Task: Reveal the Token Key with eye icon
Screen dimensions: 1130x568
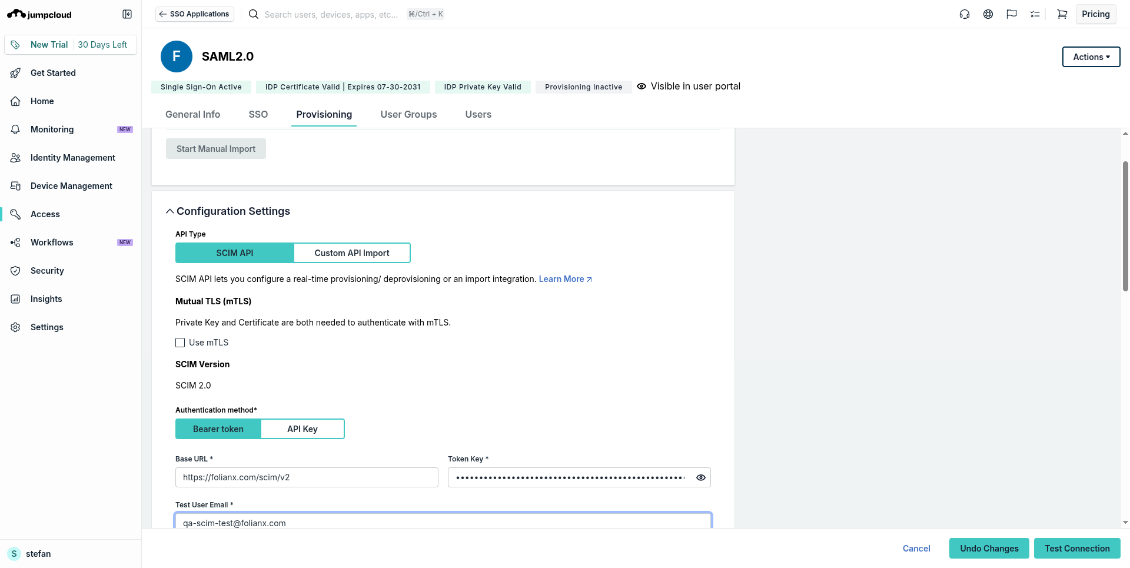Action: [x=701, y=477]
